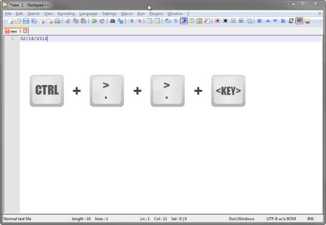Open the Window menu
This screenshot has width=326, height=225.
click(x=175, y=14)
